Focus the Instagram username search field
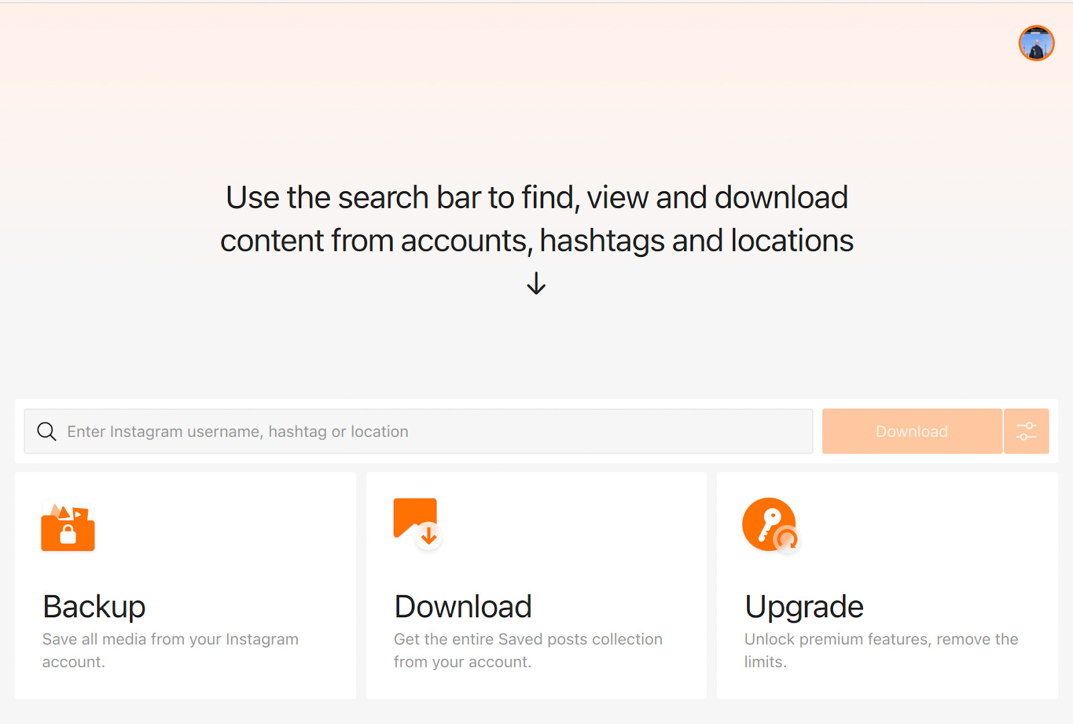The image size is (1073, 724). click(418, 431)
